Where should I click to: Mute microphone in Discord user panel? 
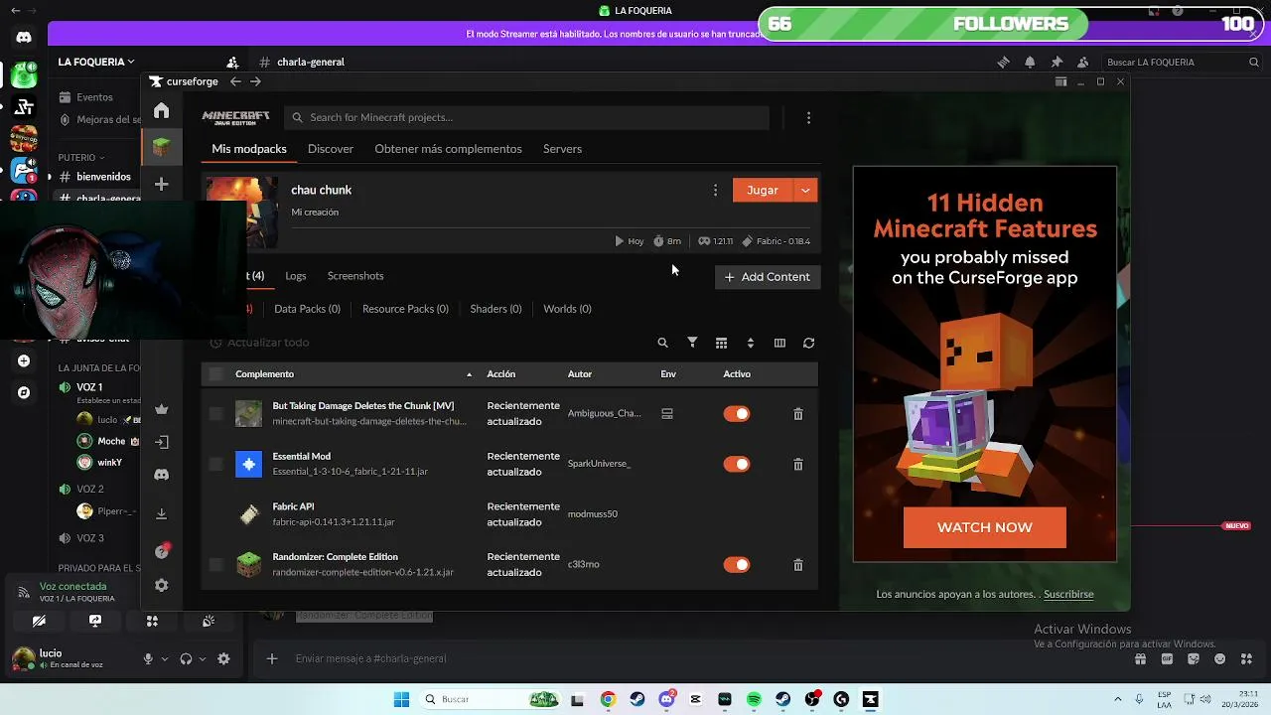coord(148,658)
